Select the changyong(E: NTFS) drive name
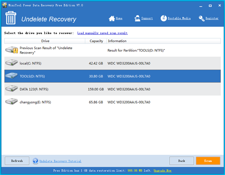Viewport: 225px width, 175px height. click(x=35, y=102)
